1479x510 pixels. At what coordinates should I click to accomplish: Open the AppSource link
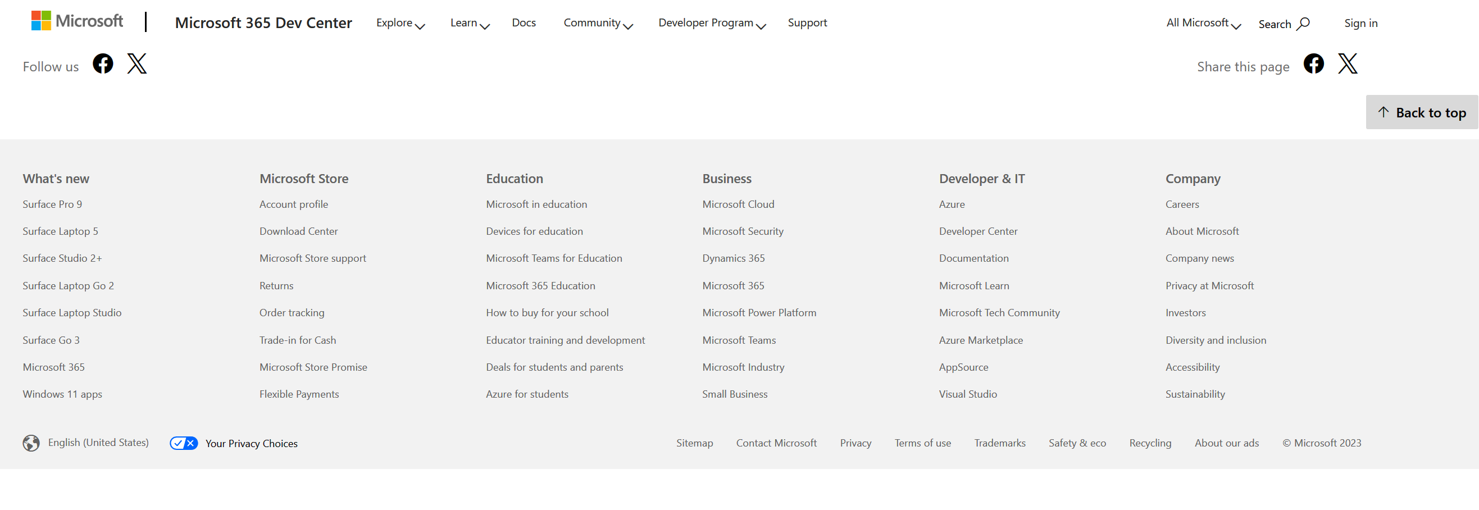click(963, 367)
